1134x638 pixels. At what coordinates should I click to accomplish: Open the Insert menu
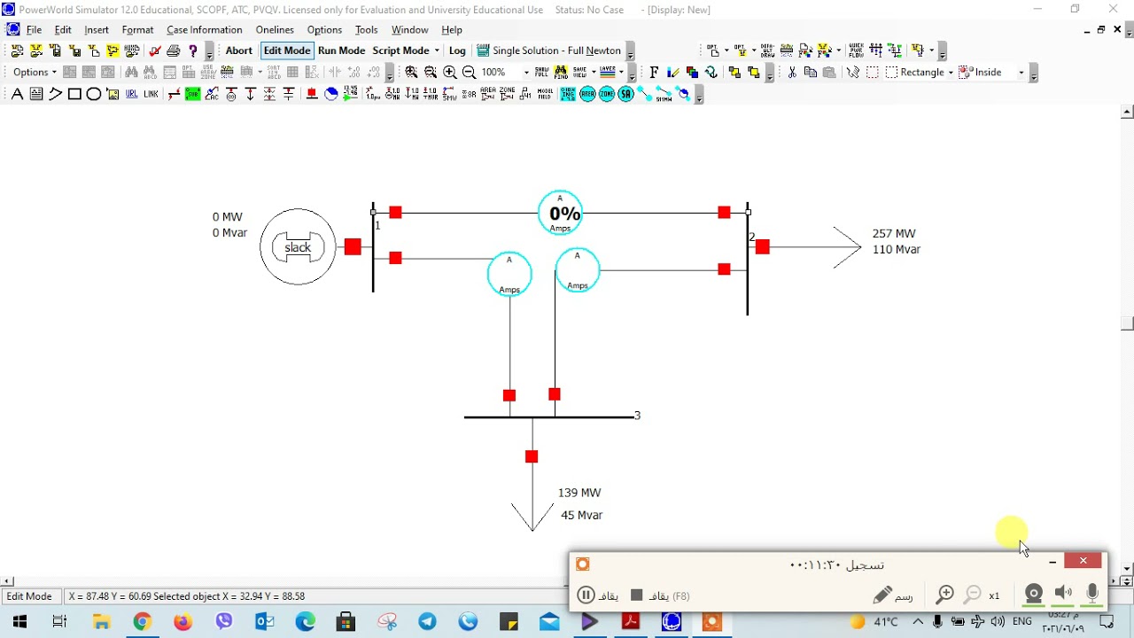pyautogui.click(x=97, y=29)
